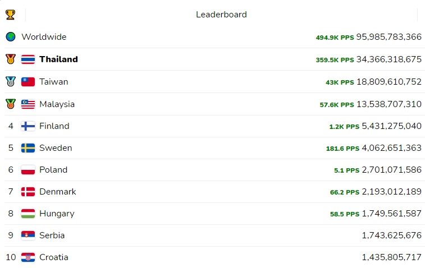Click the Malaysia flag icon

pyautogui.click(x=28, y=104)
